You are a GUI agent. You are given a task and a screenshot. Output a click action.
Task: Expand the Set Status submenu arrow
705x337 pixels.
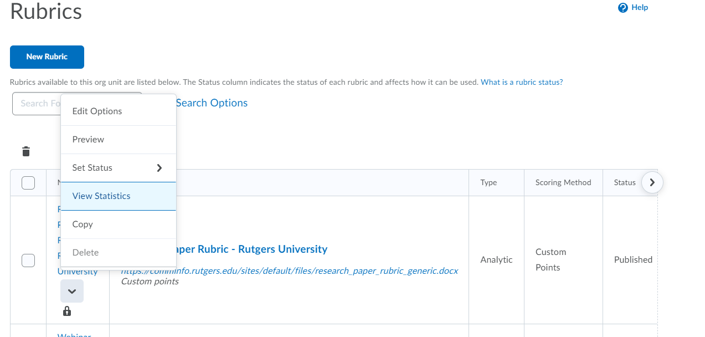click(159, 167)
